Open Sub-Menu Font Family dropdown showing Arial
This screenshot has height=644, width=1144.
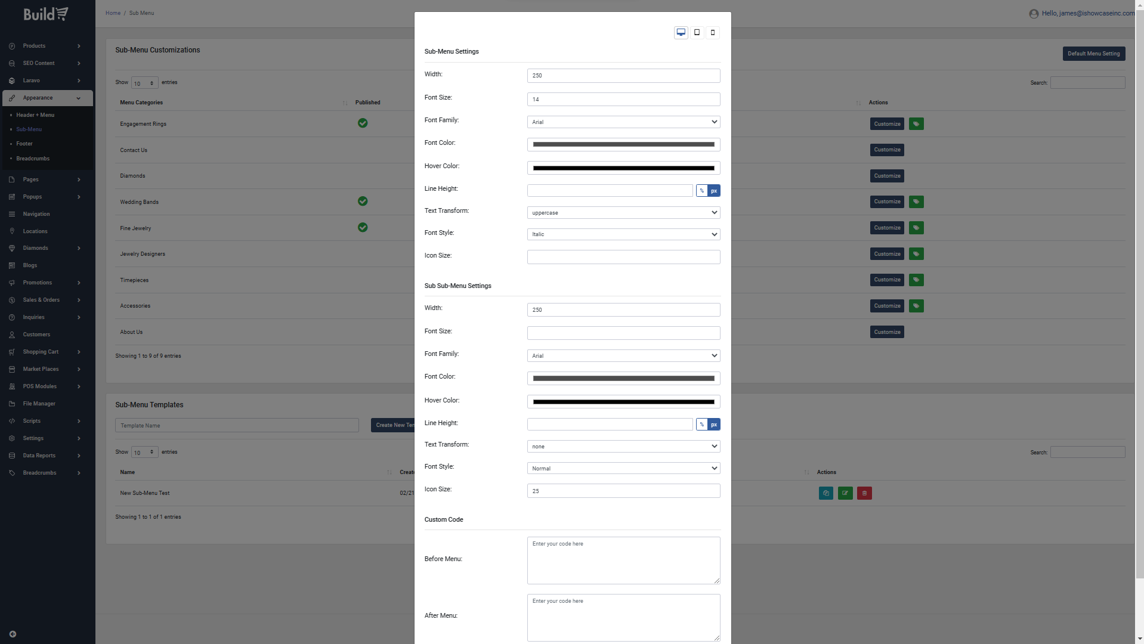click(623, 122)
